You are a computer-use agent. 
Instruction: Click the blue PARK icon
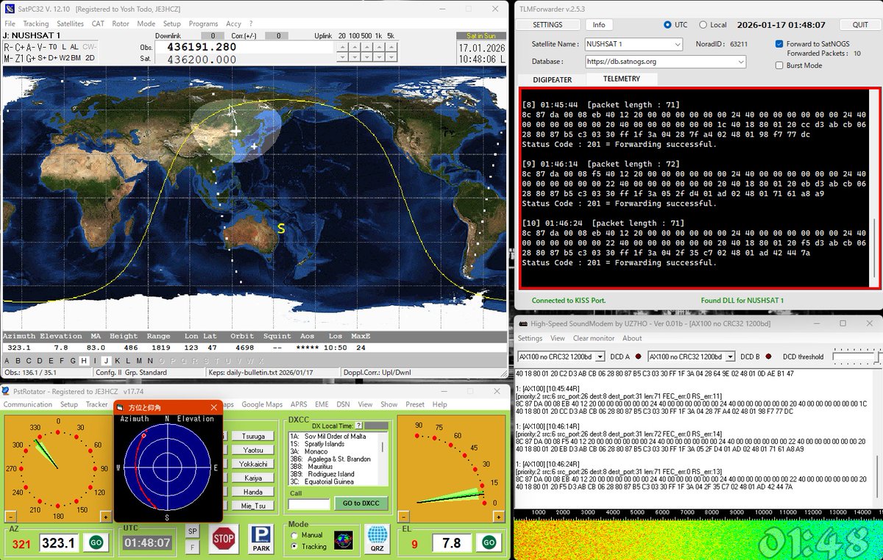(260, 539)
